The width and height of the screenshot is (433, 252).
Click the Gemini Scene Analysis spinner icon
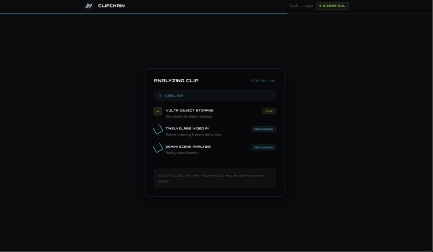[x=158, y=148]
